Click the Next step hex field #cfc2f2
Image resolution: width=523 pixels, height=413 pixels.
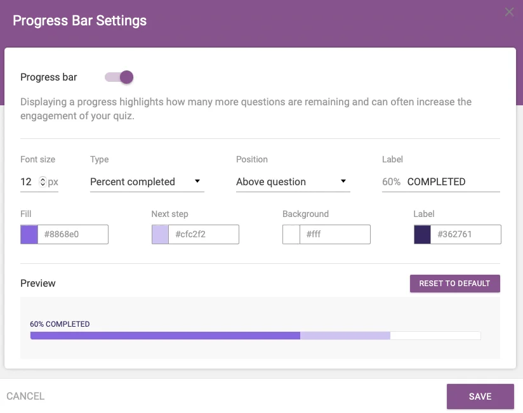point(203,235)
